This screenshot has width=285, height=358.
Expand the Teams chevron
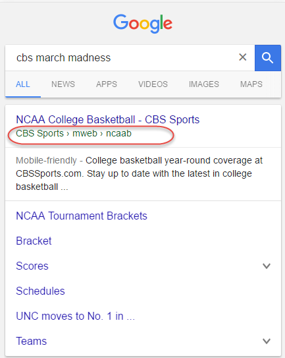point(267,341)
